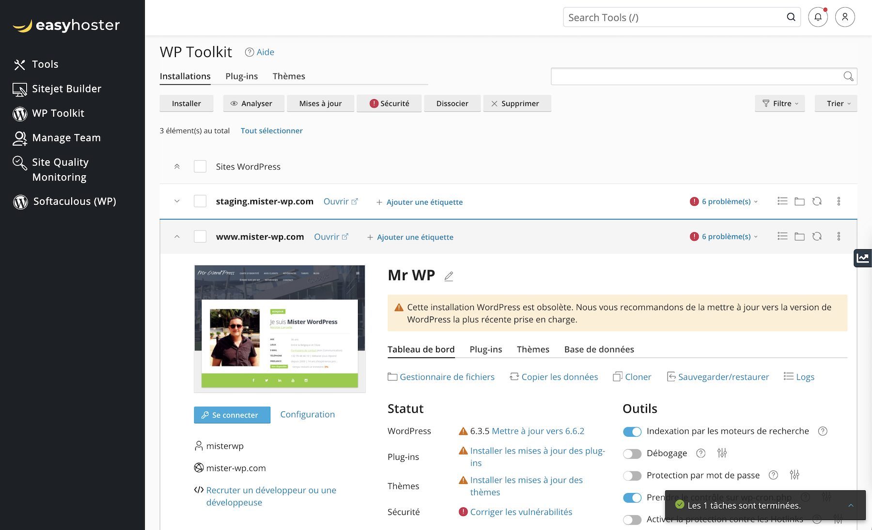Screen dimensions: 872x530
Task: Check the Sites WordPress select-all checkbox
Action: pyautogui.click(x=200, y=166)
